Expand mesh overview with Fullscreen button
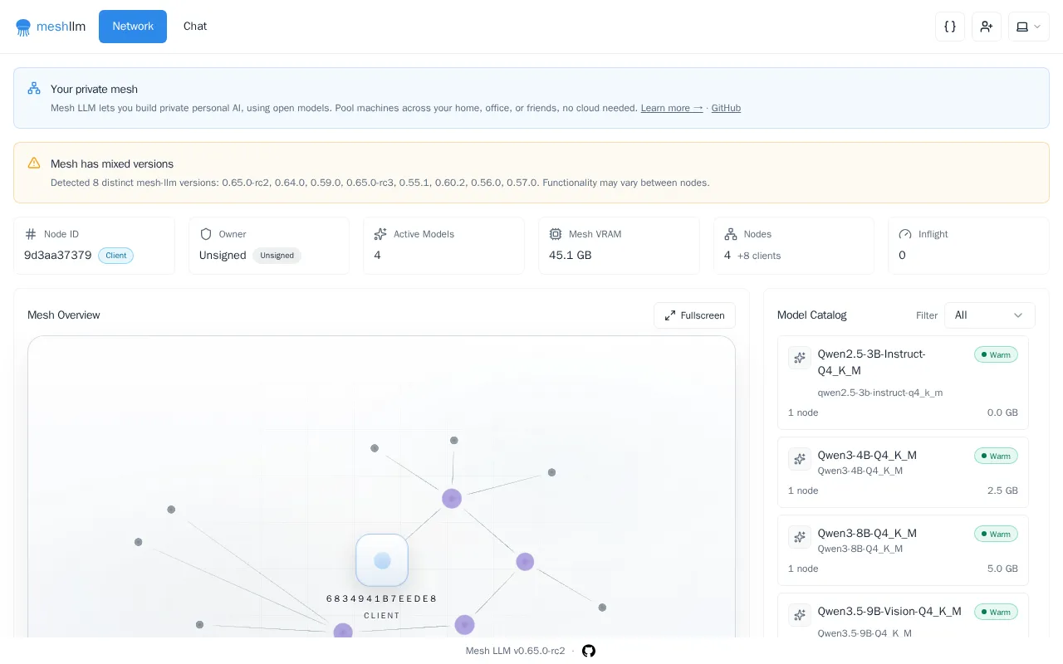 [694, 315]
